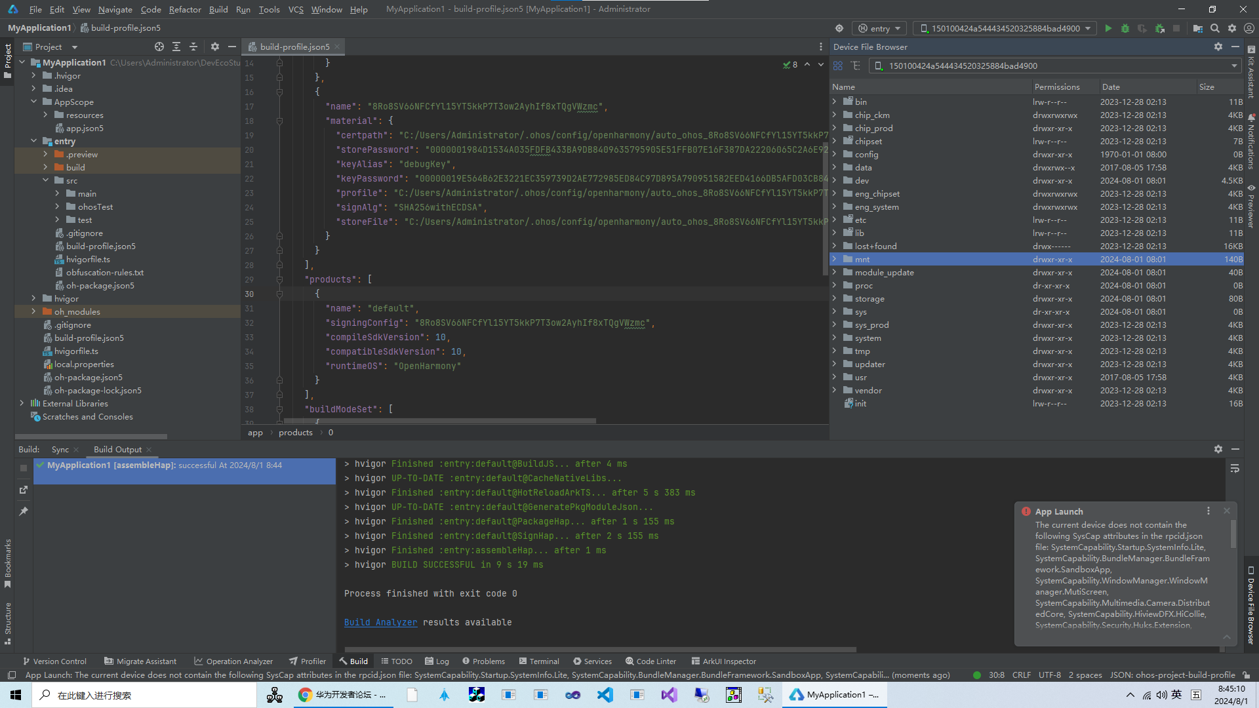Close the App Launch notification
The image size is (1259, 708).
tap(1227, 511)
